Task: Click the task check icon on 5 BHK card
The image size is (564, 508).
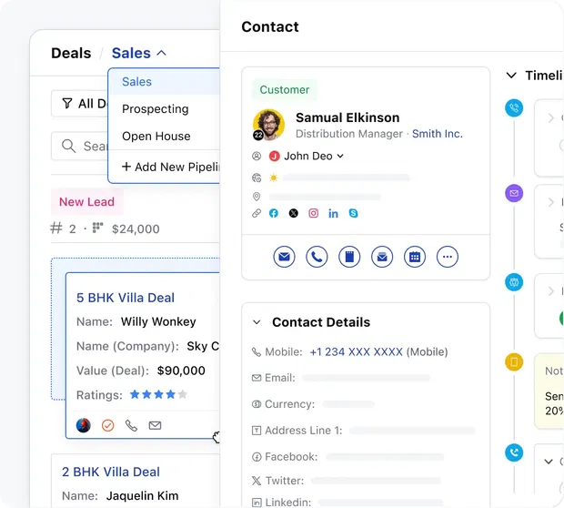Action: [x=107, y=425]
